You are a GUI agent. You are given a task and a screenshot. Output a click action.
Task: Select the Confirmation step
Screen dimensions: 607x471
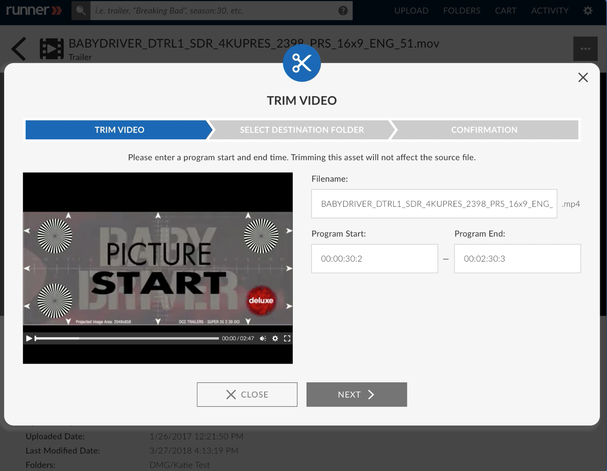484,130
